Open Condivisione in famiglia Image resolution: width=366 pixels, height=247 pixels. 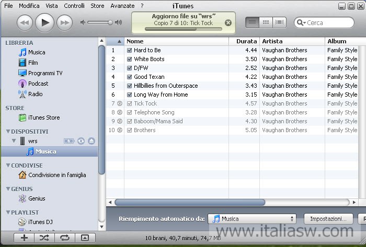click(x=52, y=175)
